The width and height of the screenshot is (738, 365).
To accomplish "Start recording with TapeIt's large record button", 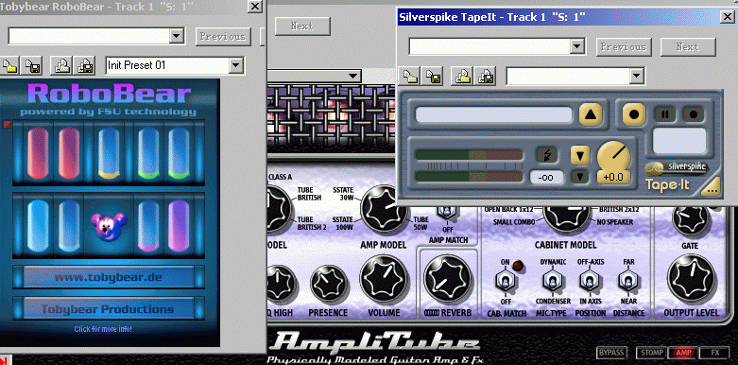I will [634, 114].
